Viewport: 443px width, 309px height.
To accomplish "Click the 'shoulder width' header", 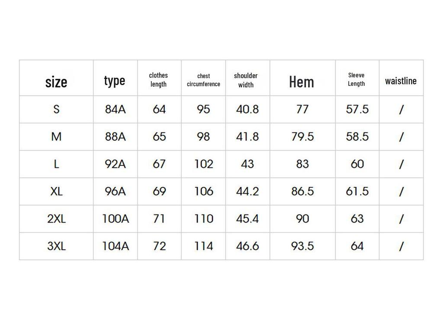I will click(x=246, y=80).
